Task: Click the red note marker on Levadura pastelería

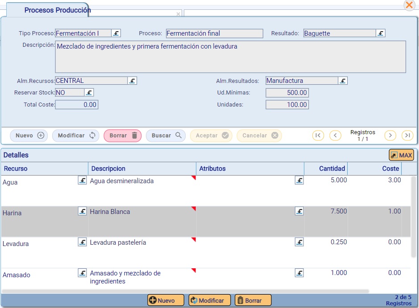Action: point(194,239)
